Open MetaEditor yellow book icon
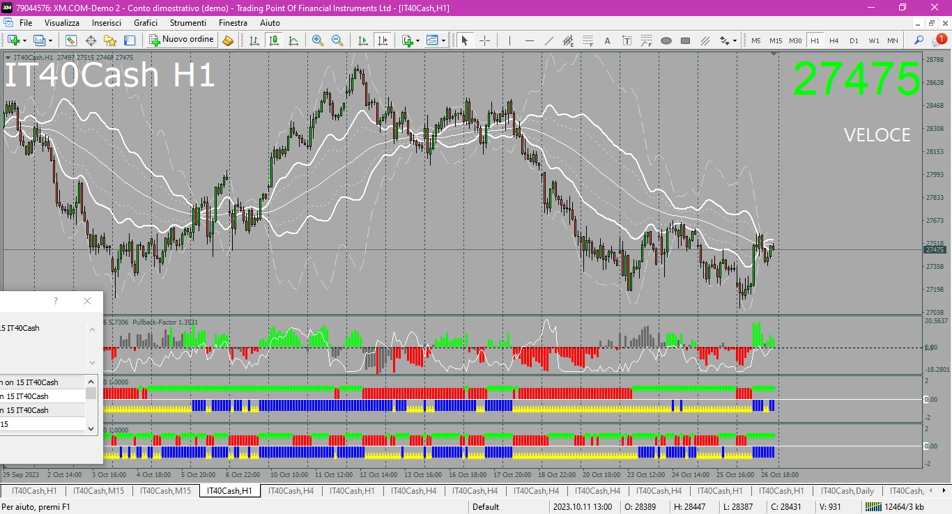Image resolution: width=952 pixels, height=514 pixels. point(228,40)
